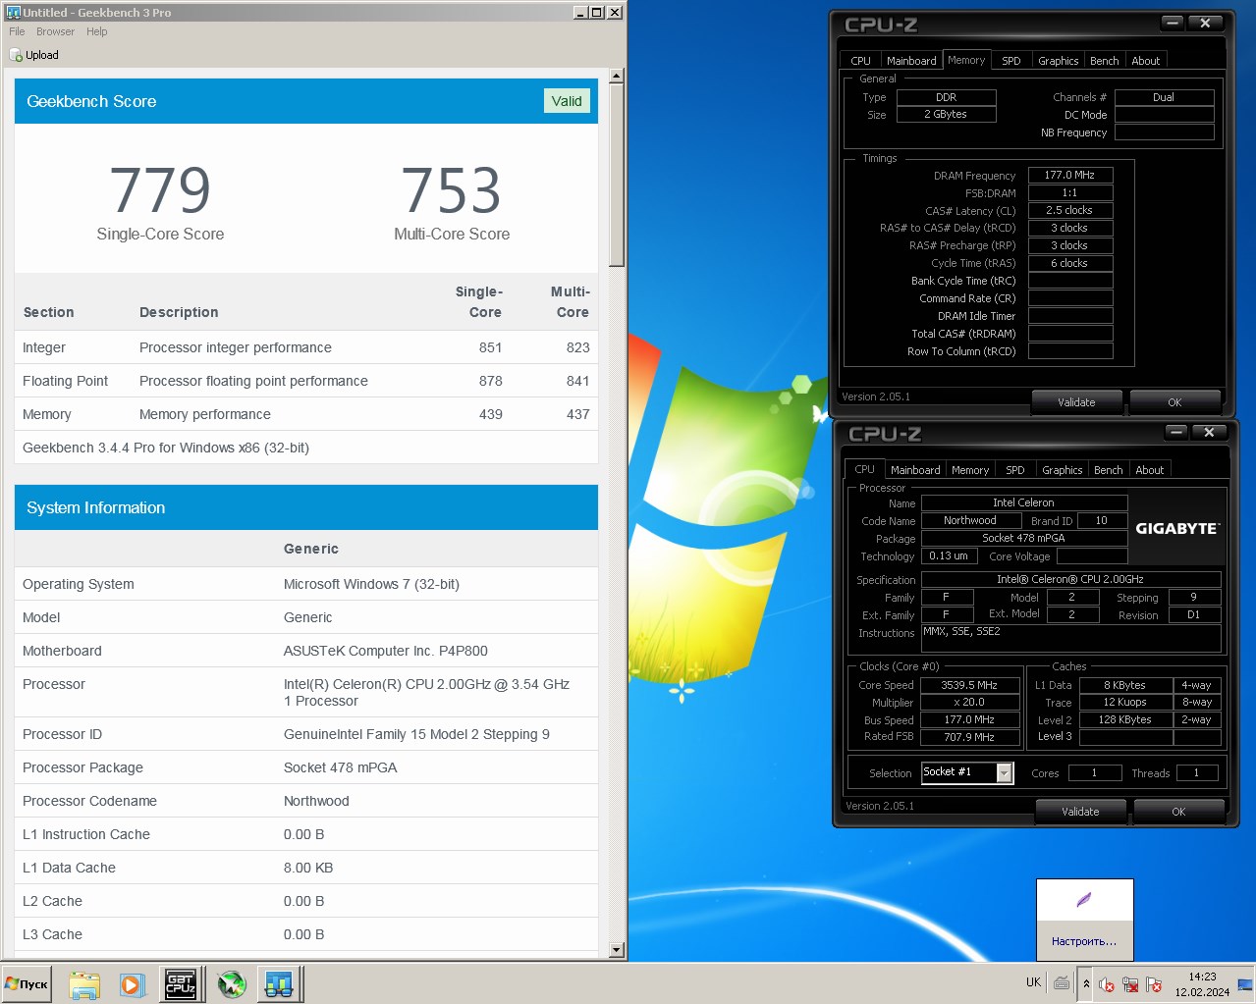Viewport: 1256px width, 1004px height.
Task: Open Windows Explorer from the taskbar
Action: (84, 984)
